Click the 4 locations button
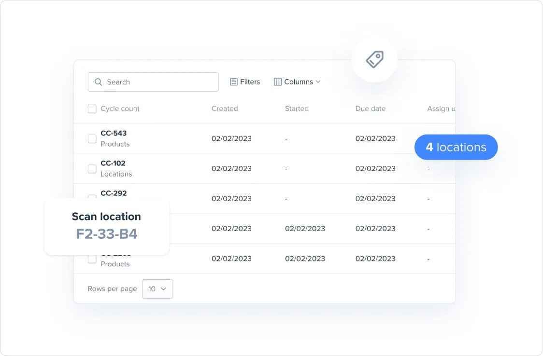The image size is (543, 356). click(456, 147)
